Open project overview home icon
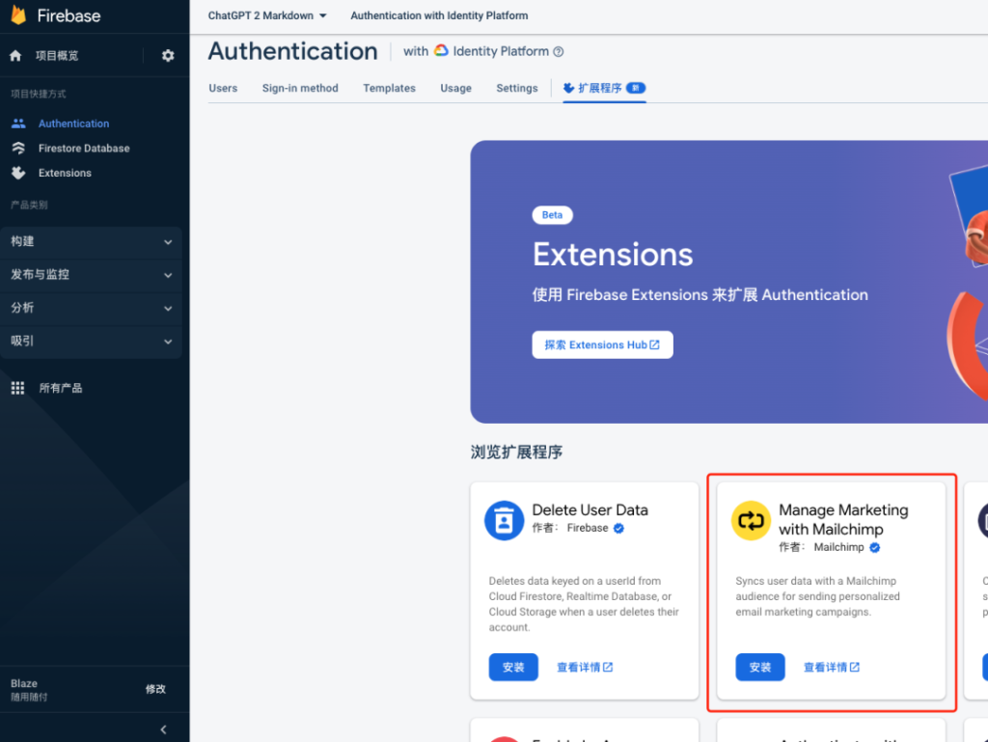Viewport: 988px width, 742px height. click(x=15, y=55)
